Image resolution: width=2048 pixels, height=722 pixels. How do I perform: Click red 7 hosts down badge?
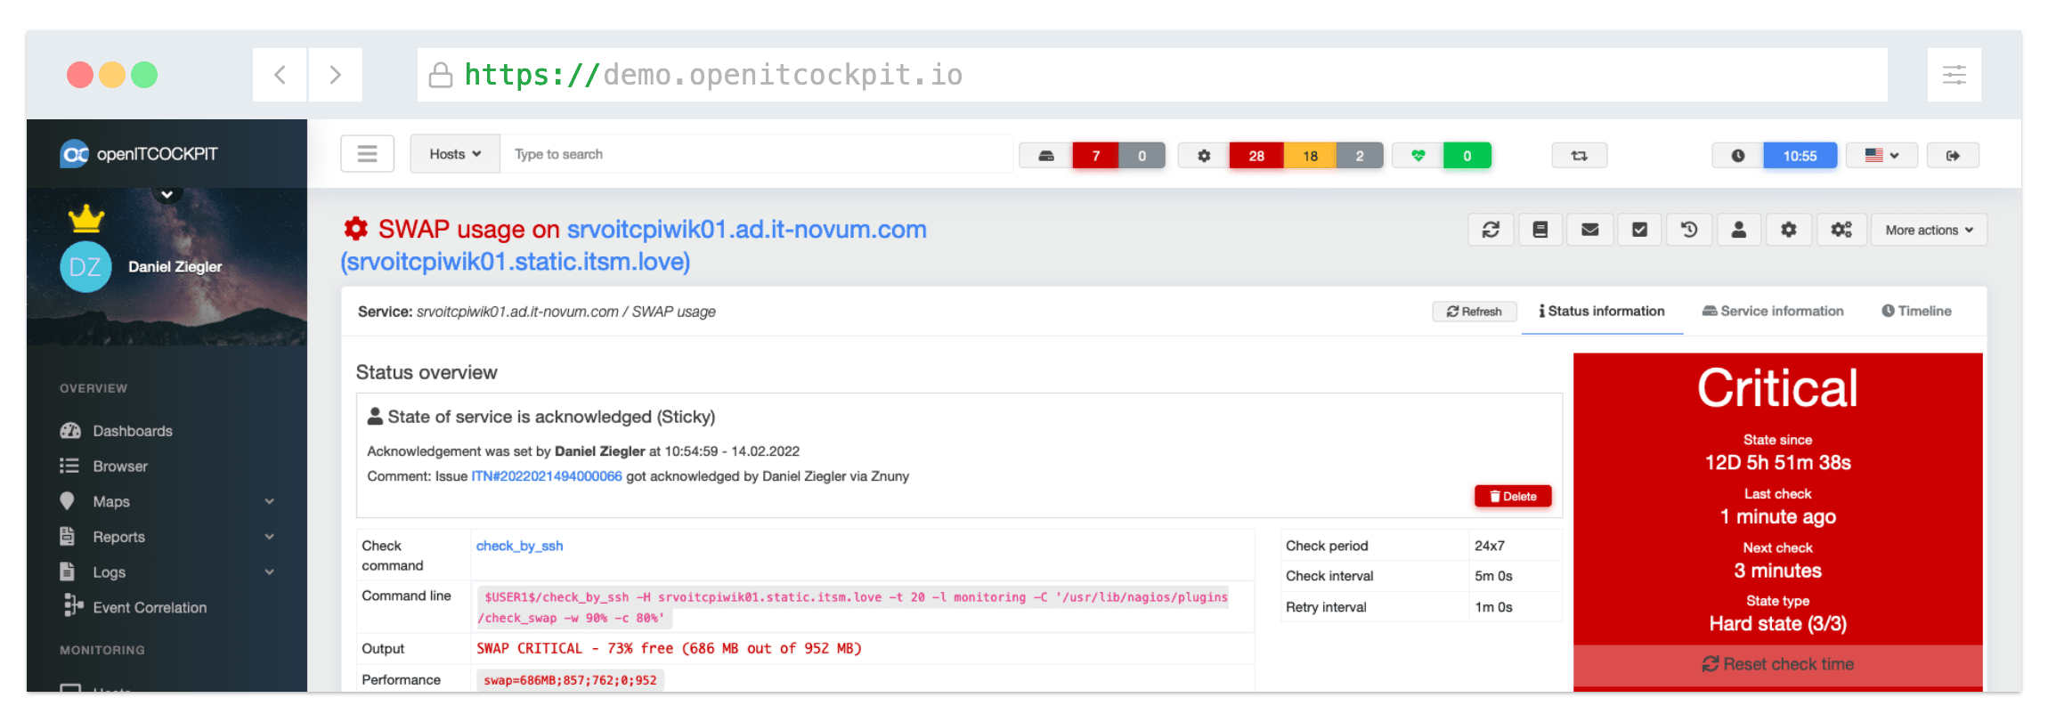pos(1095,156)
